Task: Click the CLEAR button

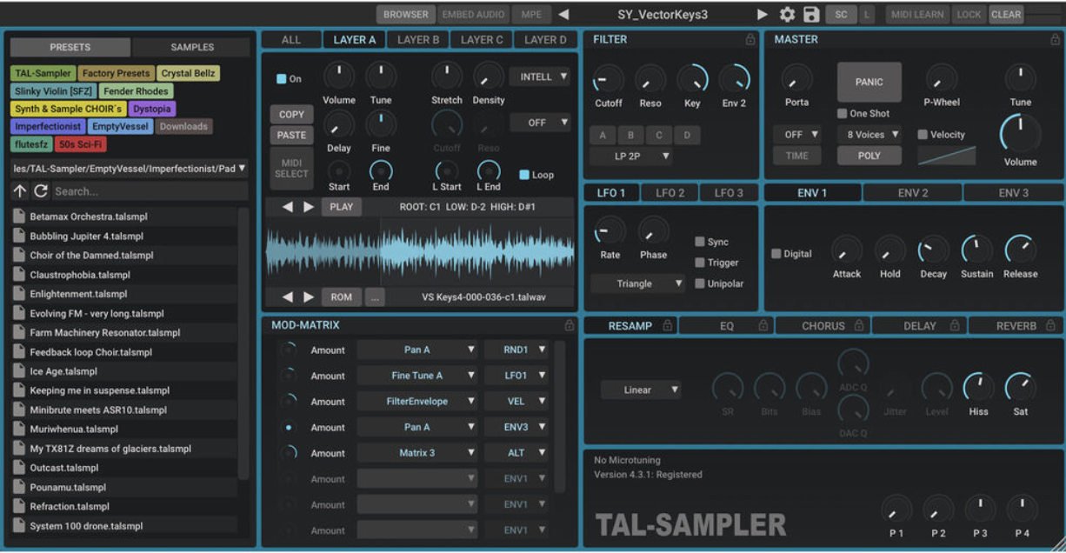Action: coord(1006,14)
